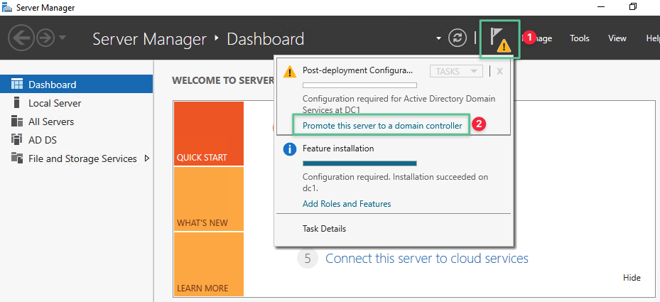Promote this server to a domain controller
Screen dimensions: 660x302
tap(382, 126)
